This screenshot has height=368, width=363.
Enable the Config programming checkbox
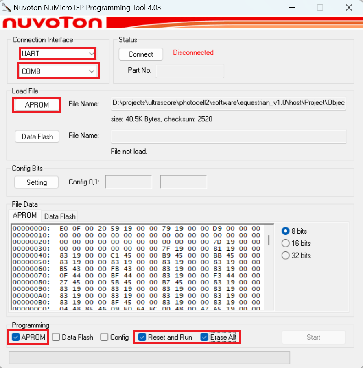tap(105, 337)
